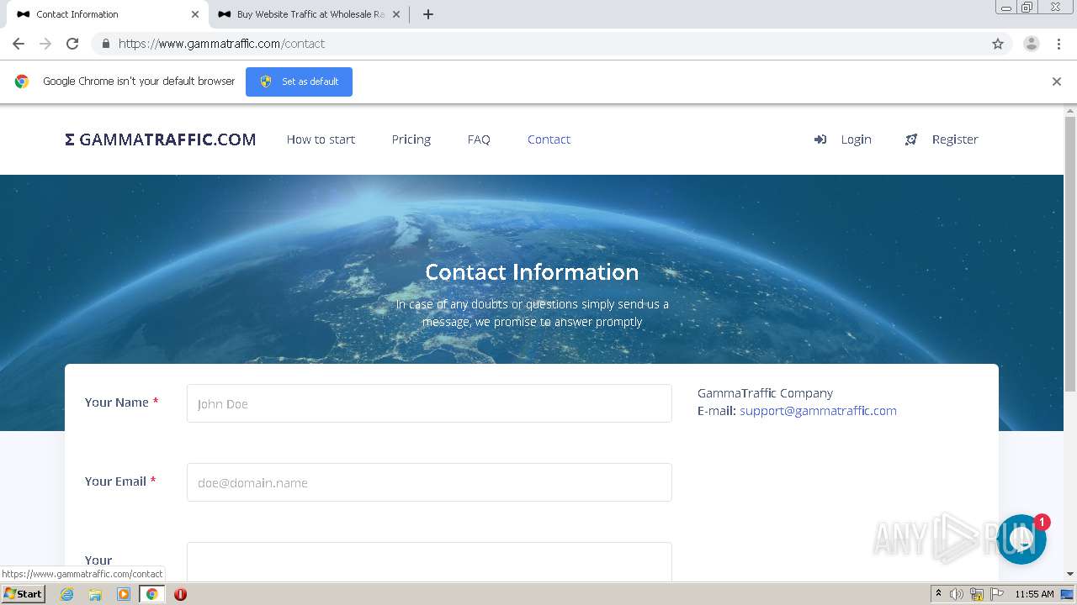Bookmark this page with the star icon
The width and height of the screenshot is (1077, 605).
point(998,44)
